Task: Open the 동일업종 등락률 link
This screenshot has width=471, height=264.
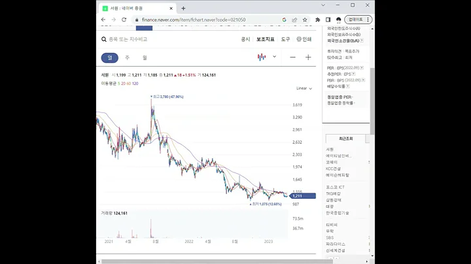Action: [341, 103]
